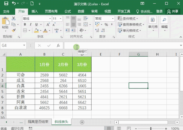
Task: Switch to the 数据 tab
Action: [81, 11]
